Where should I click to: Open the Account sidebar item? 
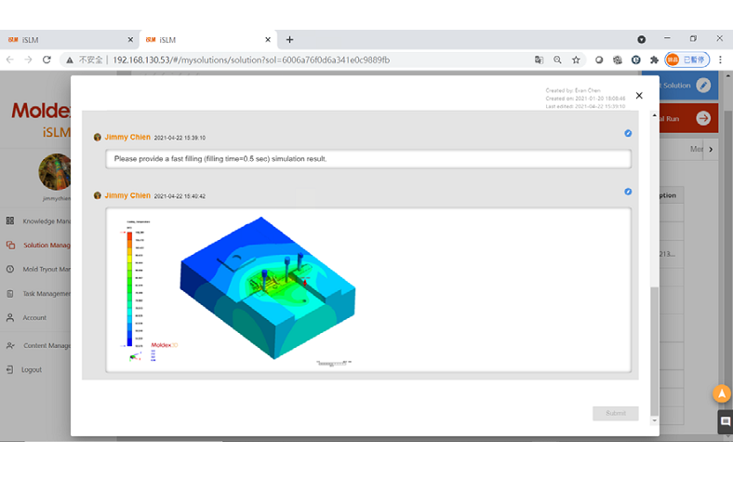click(x=27, y=318)
